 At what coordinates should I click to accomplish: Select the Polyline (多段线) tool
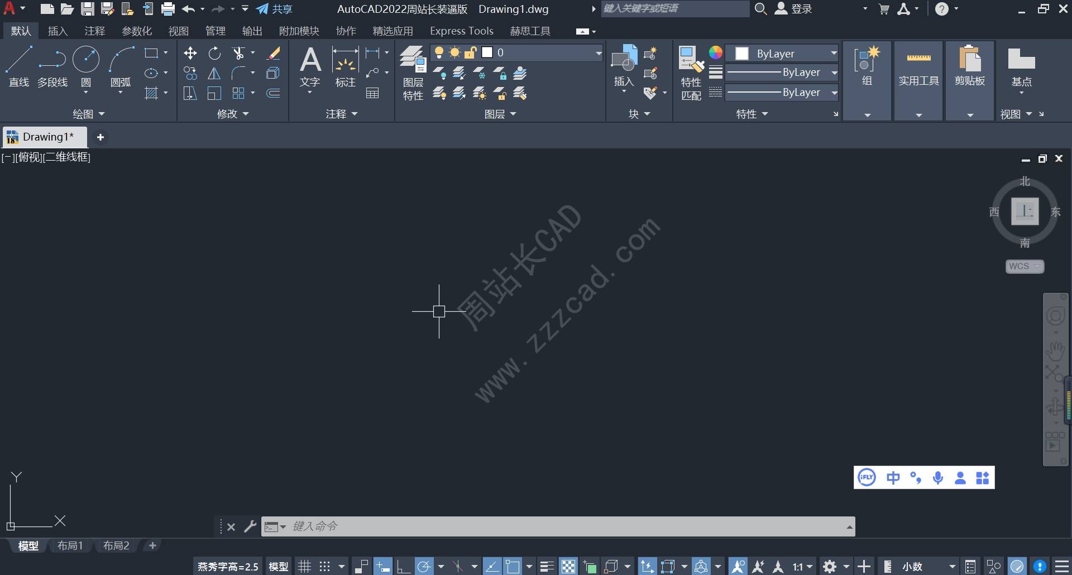(x=52, y=66)
